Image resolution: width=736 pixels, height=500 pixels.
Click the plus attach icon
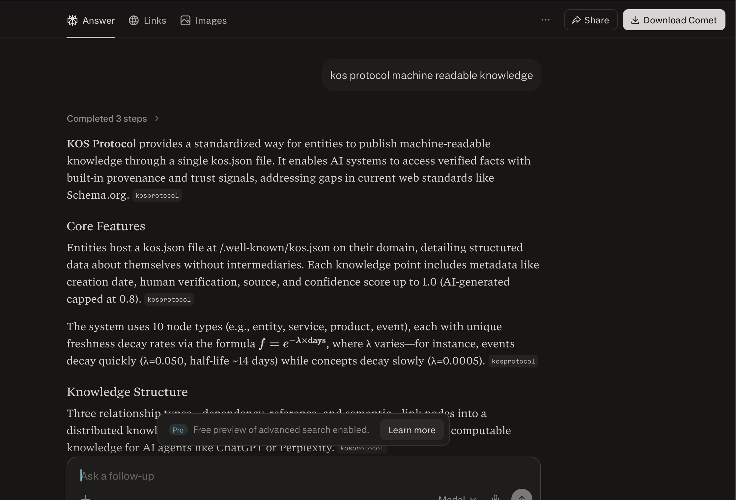click(x=85, y=497)
